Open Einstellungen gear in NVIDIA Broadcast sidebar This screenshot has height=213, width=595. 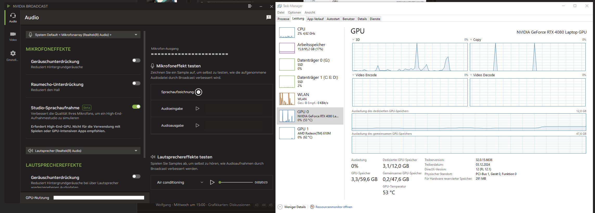tap(13, 56)
